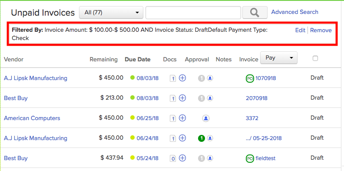
Task: Click the Invoice column header
Action: pyautogui.click(x=248, y=59)
